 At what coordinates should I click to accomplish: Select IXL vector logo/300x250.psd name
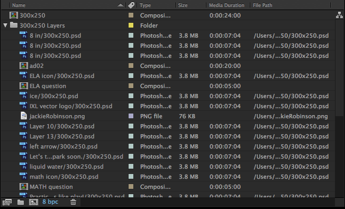71,106
